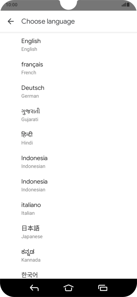This screenshot has height=297, width=137.
Task: Select the Hindi language option
Action: pyautogui.click(x=69, y=139)
